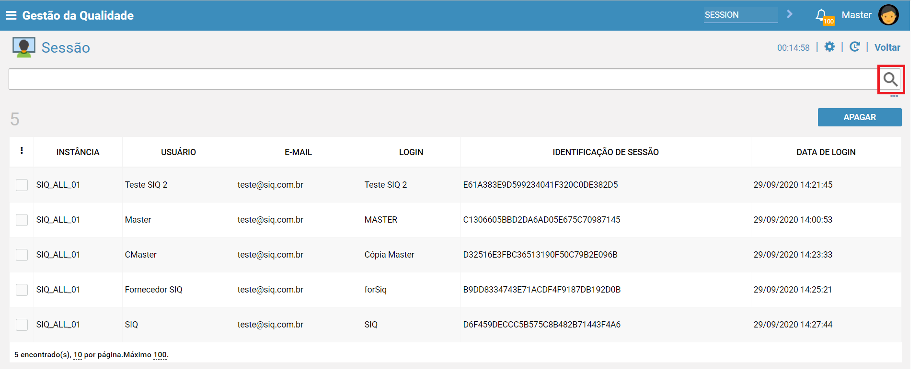Screen dimensions: 920x372
Task: Click login date 29/09/2020 14:23:33
Action: click(793, 255)
